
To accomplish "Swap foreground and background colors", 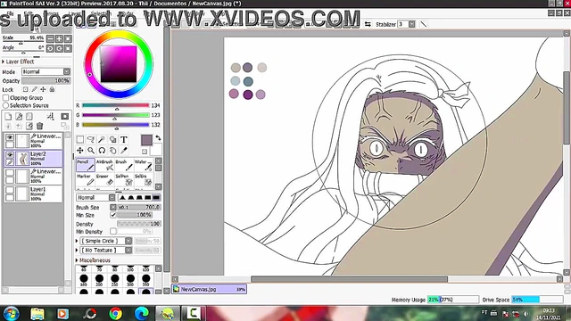I will click(x=158, y=138).
